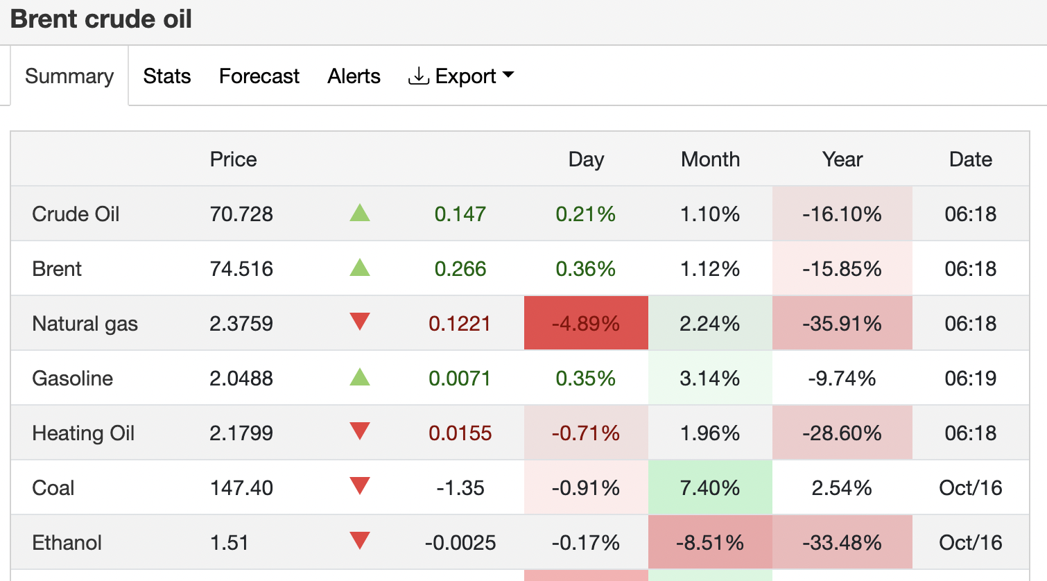Viewport: 1047px width, 581px height.
Task: Open the Brent commodity link
Action: [x=57, y=268]
